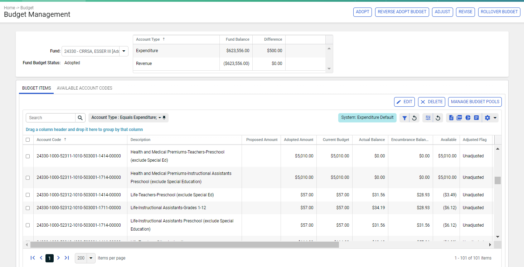
Task: Click the ADJUST button
Action: coord(442,12)
